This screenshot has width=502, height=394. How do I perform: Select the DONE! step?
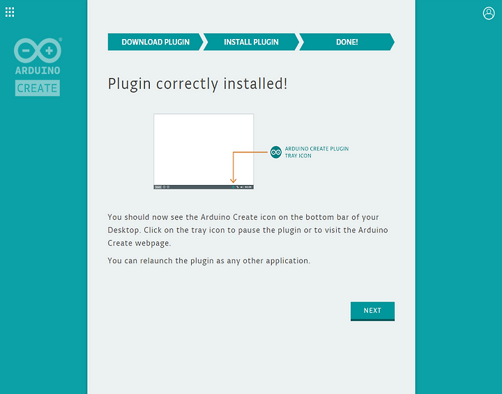(347, 42)
